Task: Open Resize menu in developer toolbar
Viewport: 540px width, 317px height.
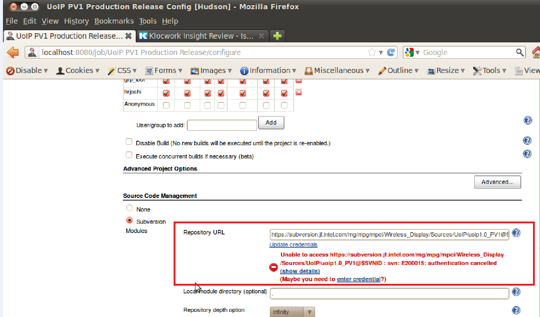Action: click(446, 70)
